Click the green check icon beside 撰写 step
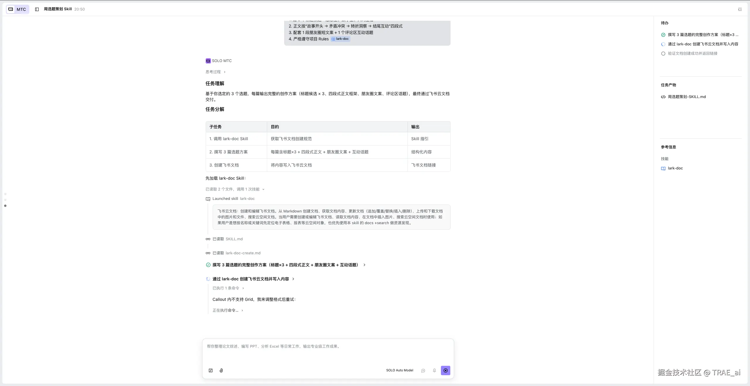 [208, 265]
